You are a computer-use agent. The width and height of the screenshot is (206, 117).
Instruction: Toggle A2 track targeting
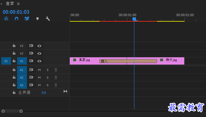(x=22, y=77)
